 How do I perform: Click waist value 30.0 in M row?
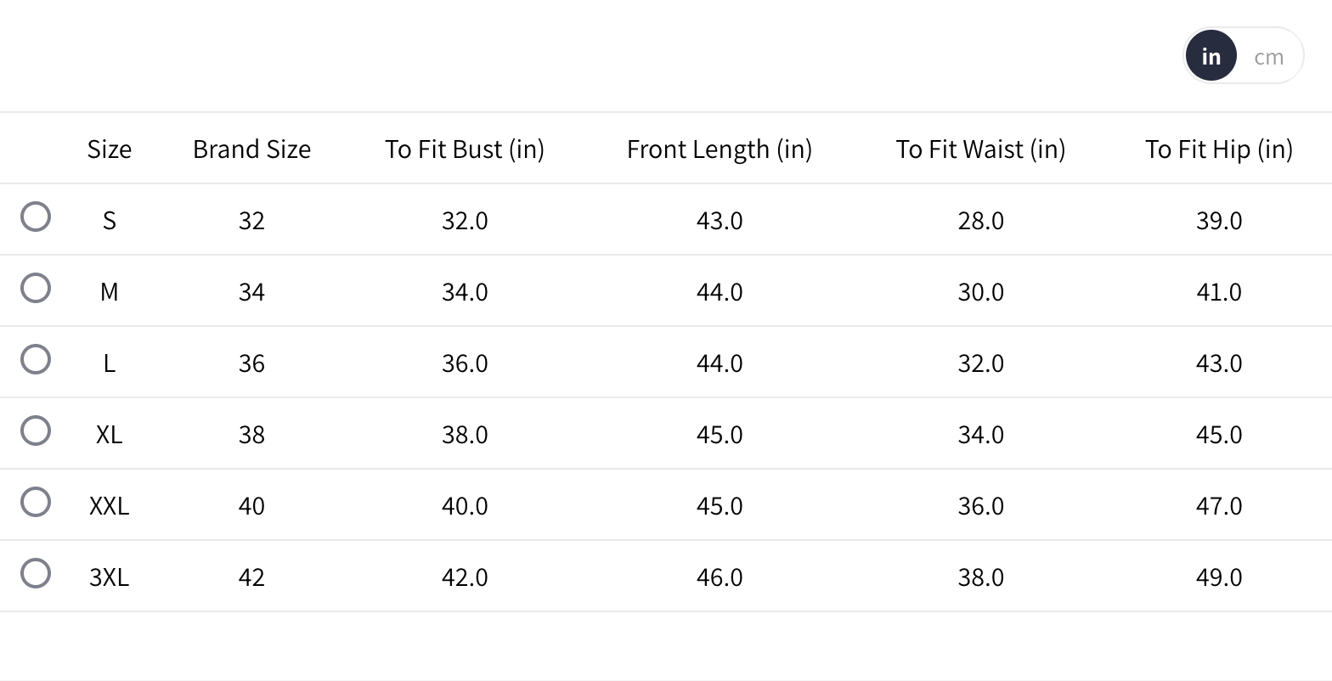coord(980,292)
